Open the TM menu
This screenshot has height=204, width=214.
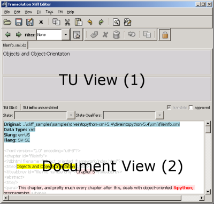(x=60, y=12)
